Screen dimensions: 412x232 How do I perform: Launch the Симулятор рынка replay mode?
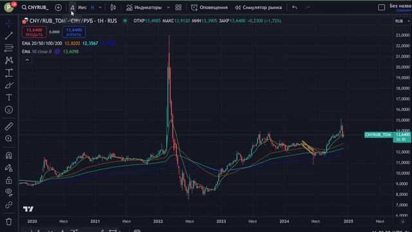pyautogui.click(x=258, y=7)
